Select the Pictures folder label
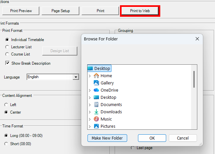This screenshot has width=215, height=154. [108, 126]
